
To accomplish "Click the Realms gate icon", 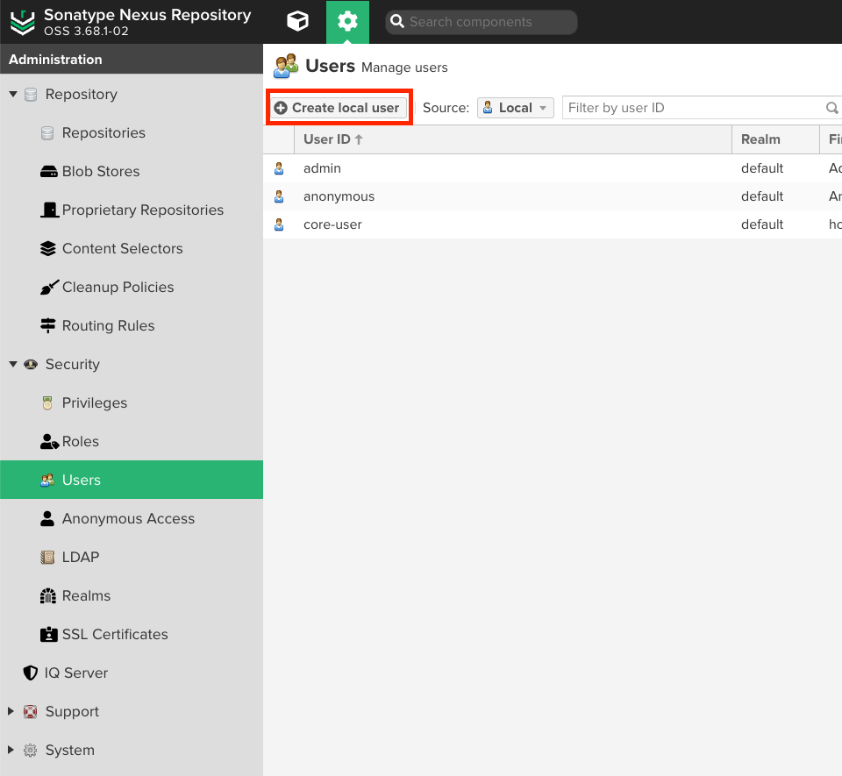I will point(48,595).
